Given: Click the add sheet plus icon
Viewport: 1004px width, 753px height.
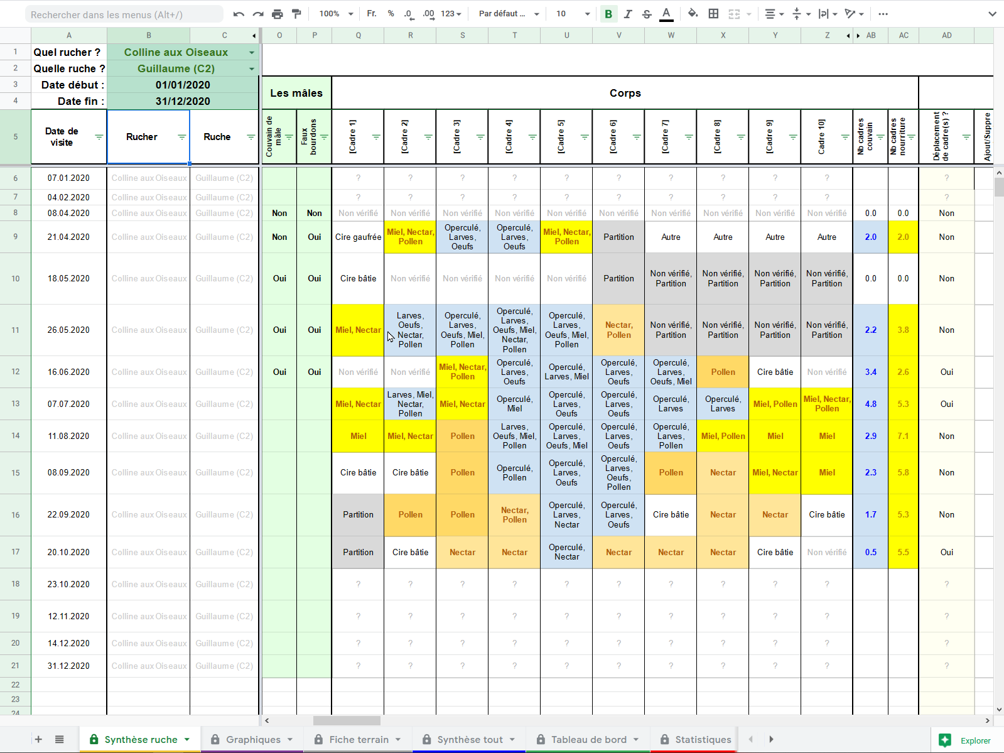Looking at the screenshot, I should click(x=38, y=739).
